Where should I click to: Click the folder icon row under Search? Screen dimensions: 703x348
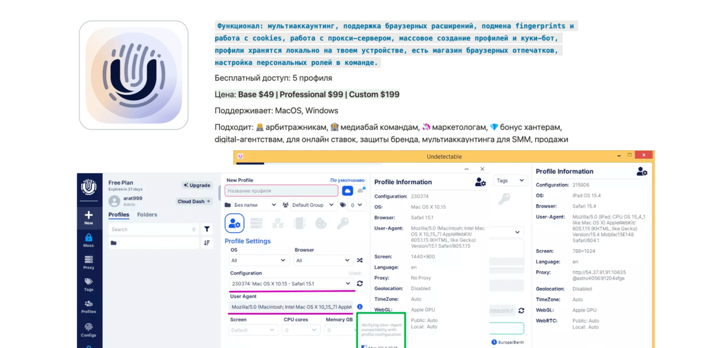pyautogui.click(x=154, y=243)
